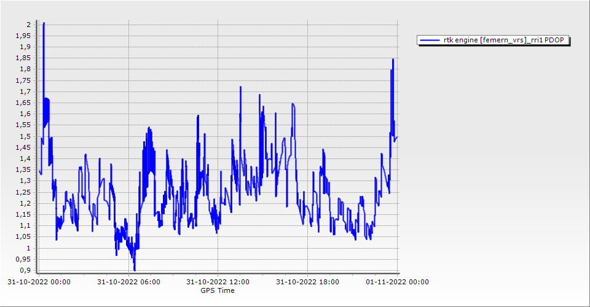Screen dimensions: 590x307
Task: Click the "2" value on the y-axis
Action: [x=28, y=24]
